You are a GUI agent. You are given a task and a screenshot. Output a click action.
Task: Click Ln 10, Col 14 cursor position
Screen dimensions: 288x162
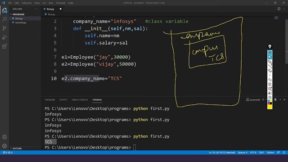pyautogui.click(x=222, y=153)
